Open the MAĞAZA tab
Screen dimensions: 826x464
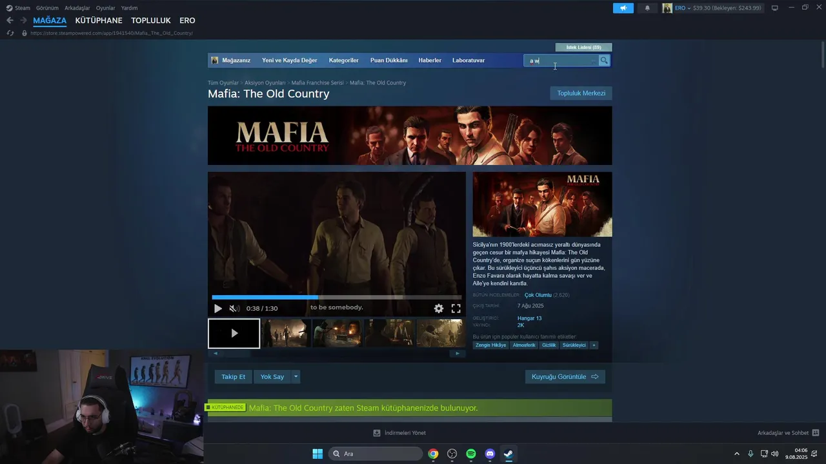[x=50, y=21]
